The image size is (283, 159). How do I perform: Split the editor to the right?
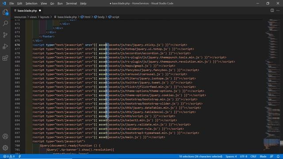[x=272, y=11]
